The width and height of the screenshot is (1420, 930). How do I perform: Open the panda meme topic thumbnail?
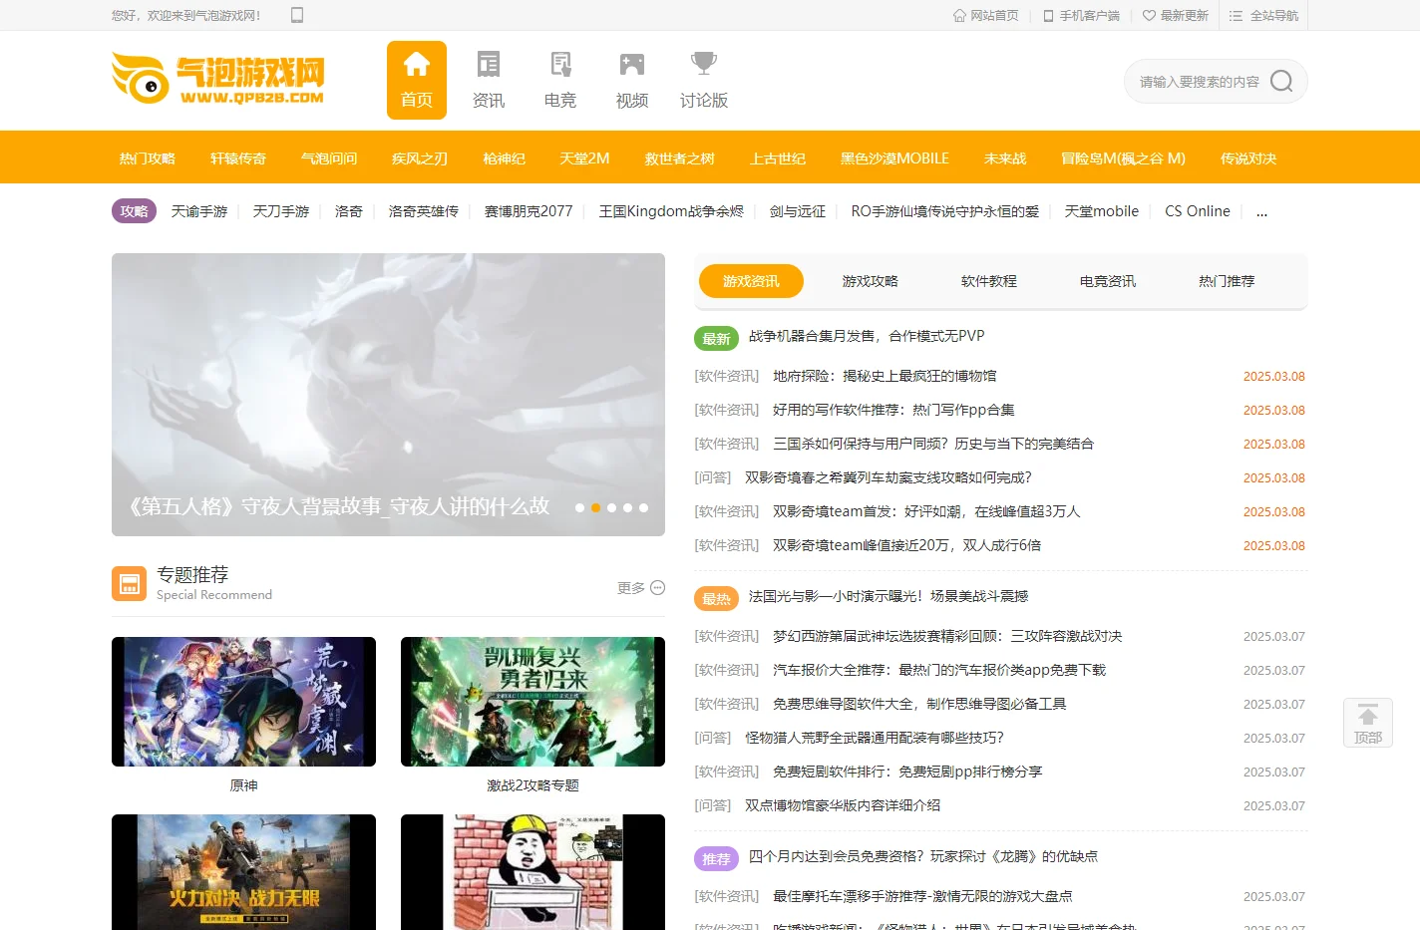pyautogui.click(x=532, y=872)
